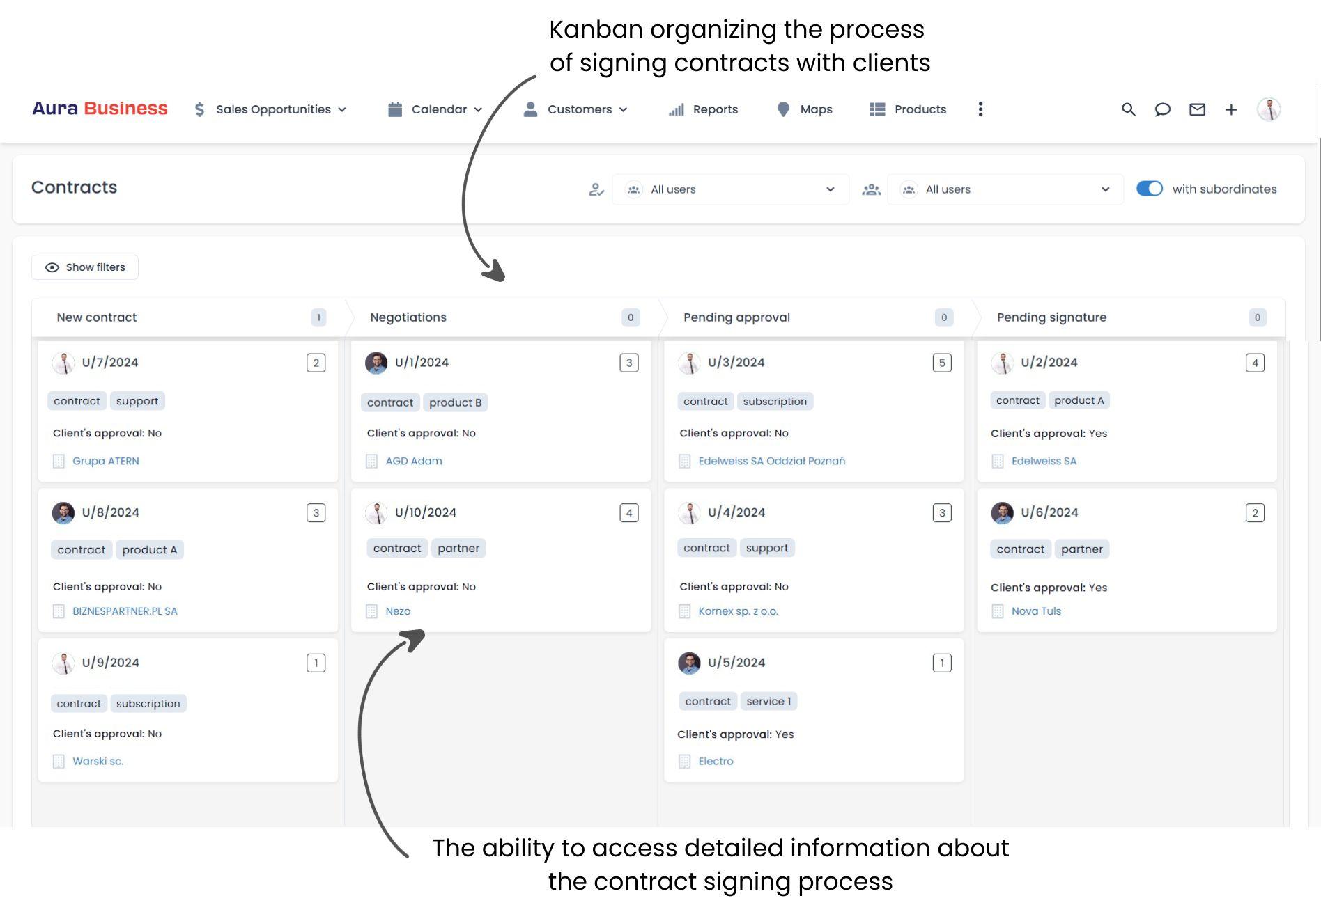The height and width of the screenshot is (905, 1321).
Task: Open contract card U/7/2024
Action: [109, 362]
